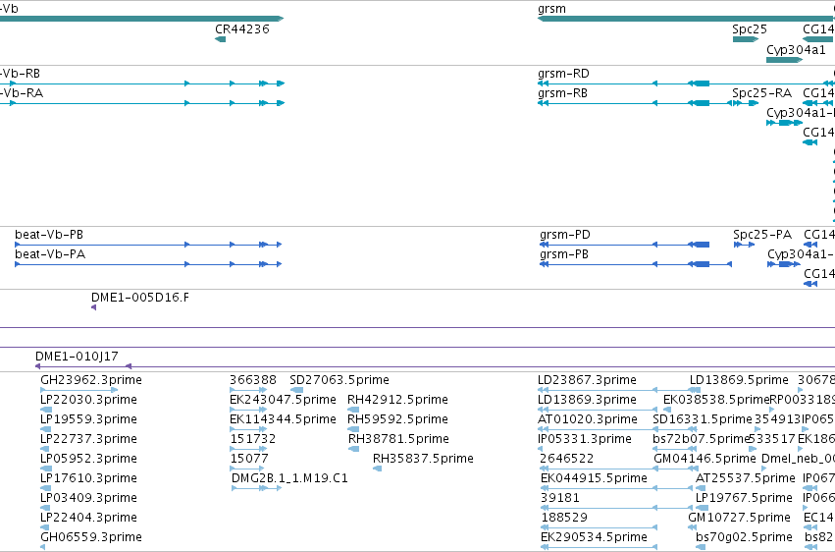
Task: Click the LP03409.3prime EST label
Action: tap(88, 498)
